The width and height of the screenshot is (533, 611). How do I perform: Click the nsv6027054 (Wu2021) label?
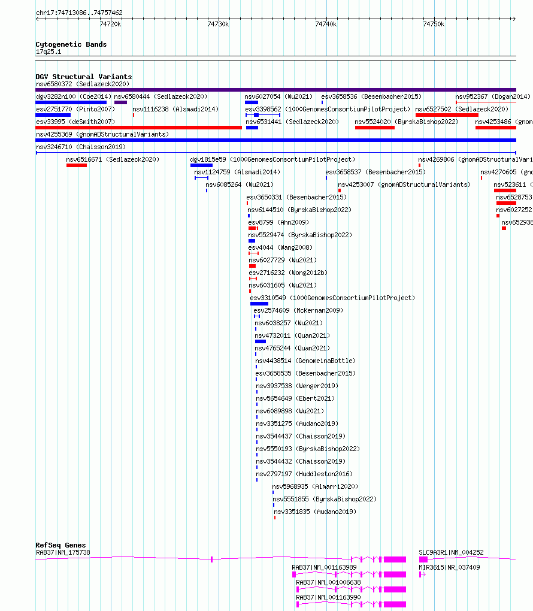coord(278,96)
